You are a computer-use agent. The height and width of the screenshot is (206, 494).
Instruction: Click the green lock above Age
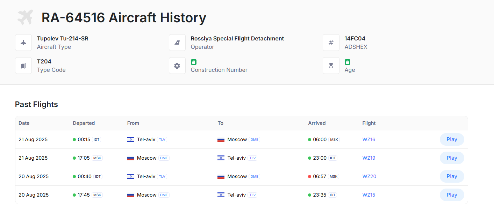coord(348,62)
